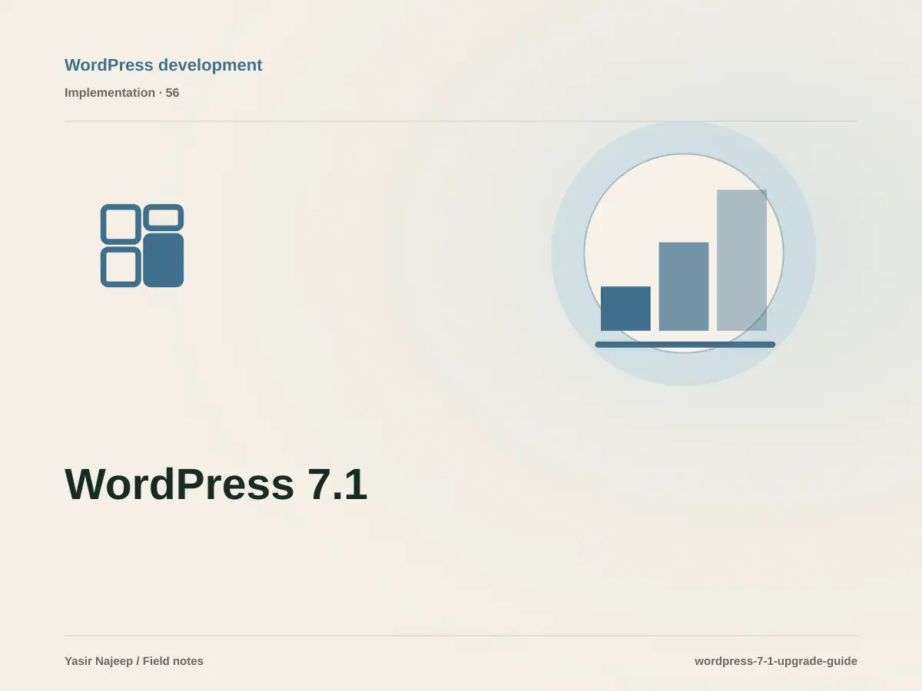
Task: Click the 'WordPress development' heading text
Action: coord(163,65)
